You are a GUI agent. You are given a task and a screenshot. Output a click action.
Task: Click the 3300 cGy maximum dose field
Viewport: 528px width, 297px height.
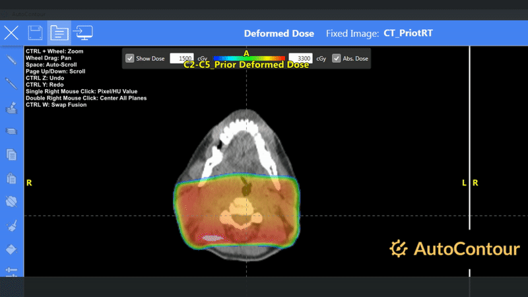pos(300,58)
